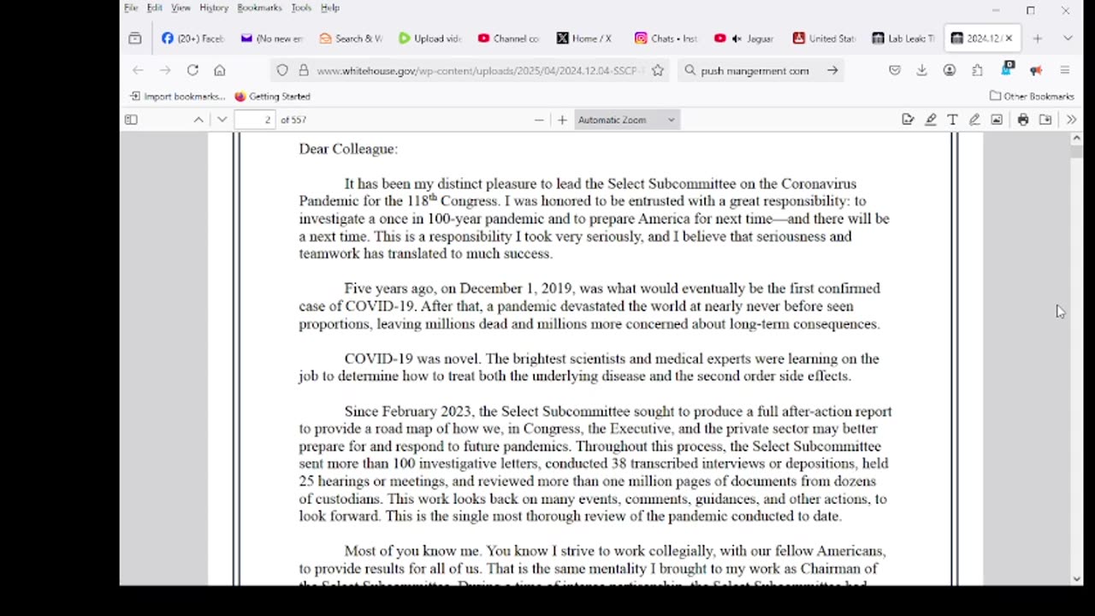Open the History menu
The image size is (1095, 616).
tap(214, 8)
